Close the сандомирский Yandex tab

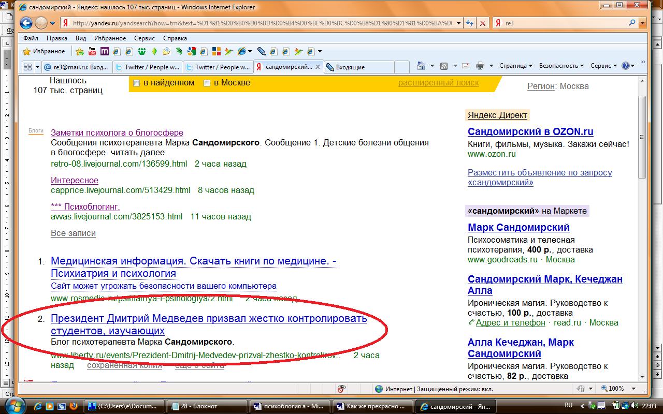click(318, 67)
